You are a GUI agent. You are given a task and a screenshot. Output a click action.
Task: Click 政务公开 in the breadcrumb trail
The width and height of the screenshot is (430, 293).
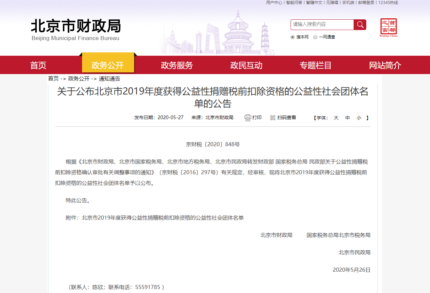coord(79,79)
